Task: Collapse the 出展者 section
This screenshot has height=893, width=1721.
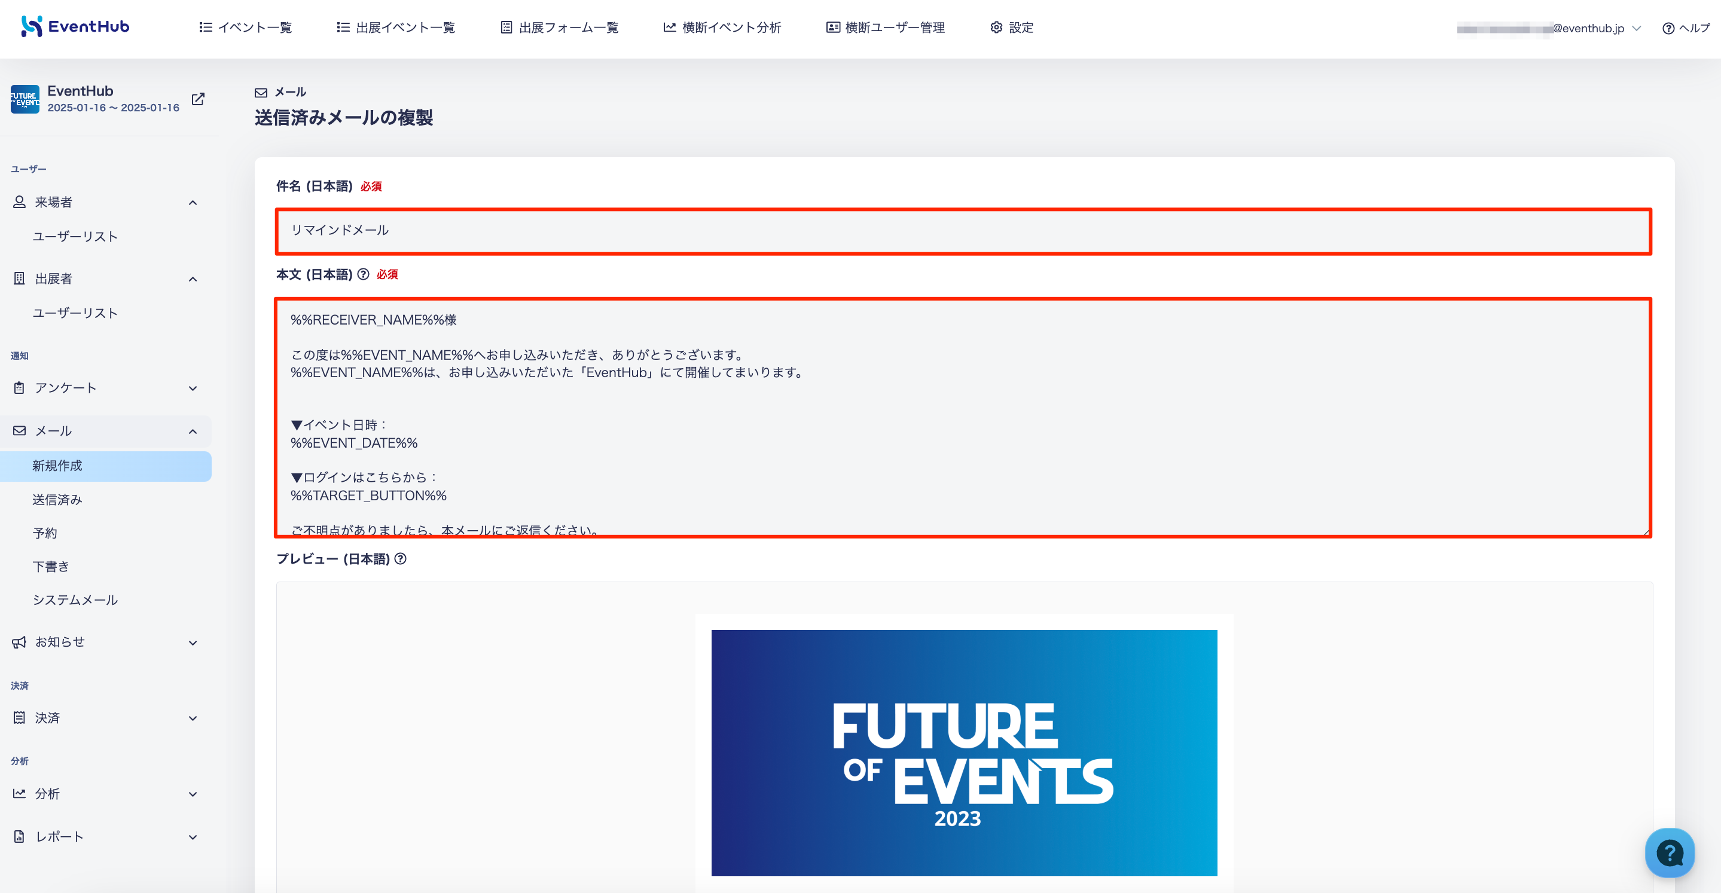Action: coord(193,279)
